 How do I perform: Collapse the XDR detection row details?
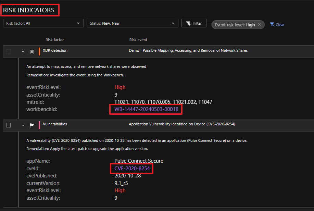pos(23,52)
